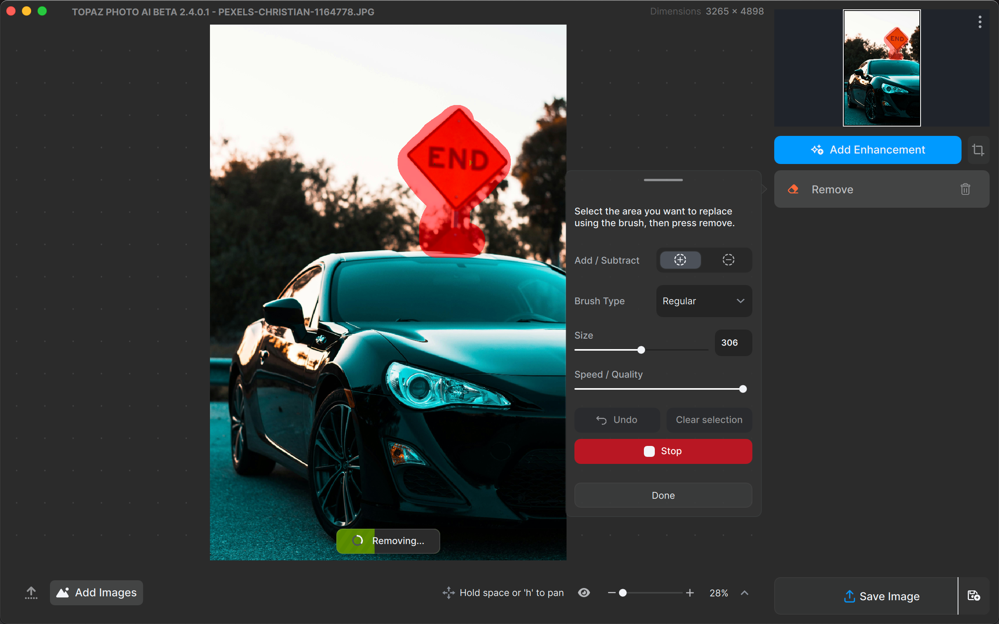Screen dimensions: 999x624
Task: Open the crop tool icon
Action: point(978,150)
